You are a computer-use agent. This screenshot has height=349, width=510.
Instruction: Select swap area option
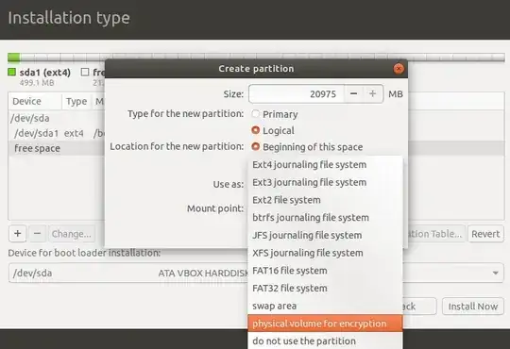point(325,306)
